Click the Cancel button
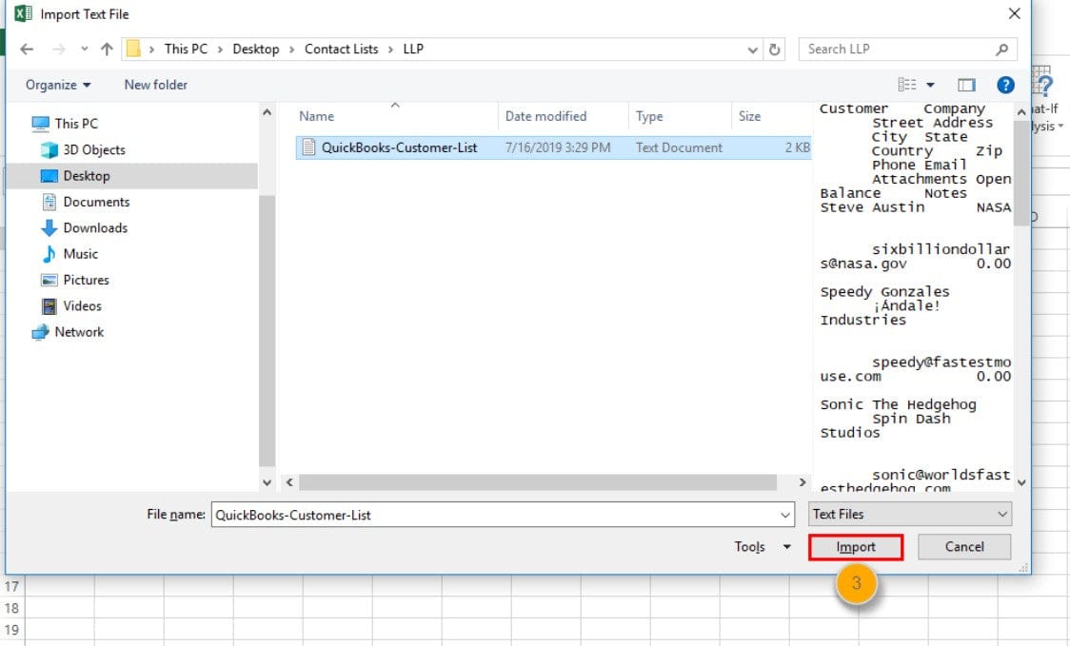Screen dimensions: 1070x646 [963, 546]
